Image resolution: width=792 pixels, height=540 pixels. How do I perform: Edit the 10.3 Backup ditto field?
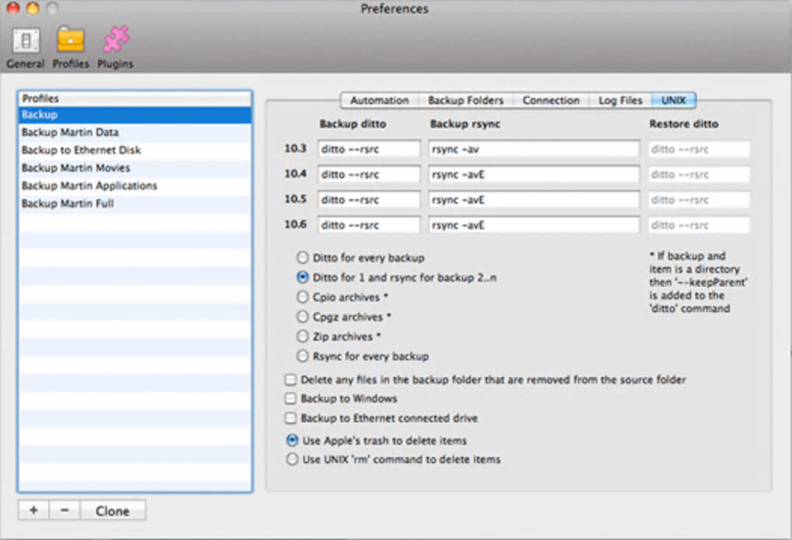369,150
